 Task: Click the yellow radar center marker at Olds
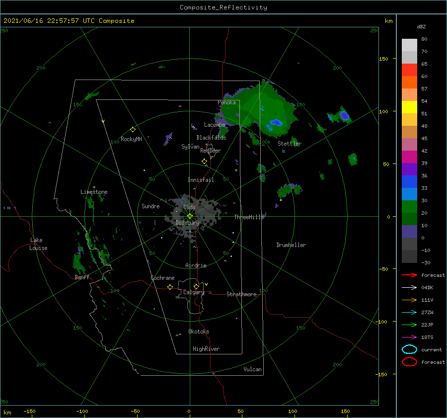coord(190,216)
